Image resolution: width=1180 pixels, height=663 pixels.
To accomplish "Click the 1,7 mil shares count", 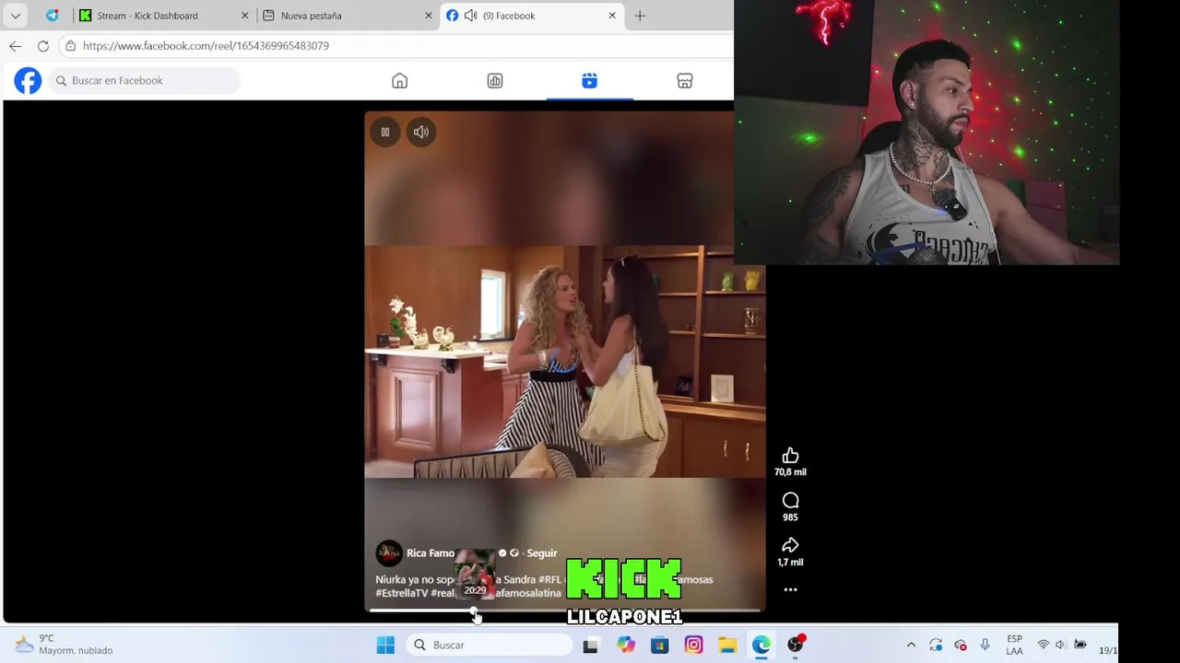I will [x=790, y=563].
